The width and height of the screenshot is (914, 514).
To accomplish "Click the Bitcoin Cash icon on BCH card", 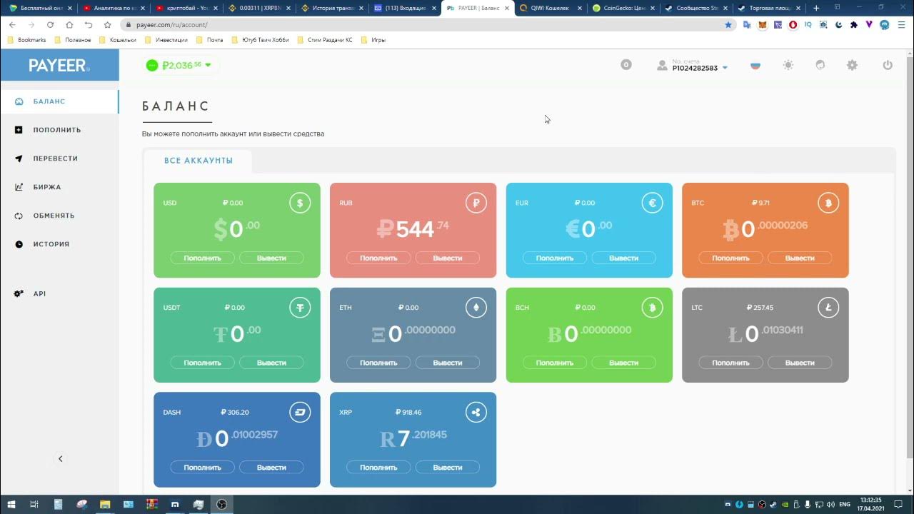I will (652, 308).
